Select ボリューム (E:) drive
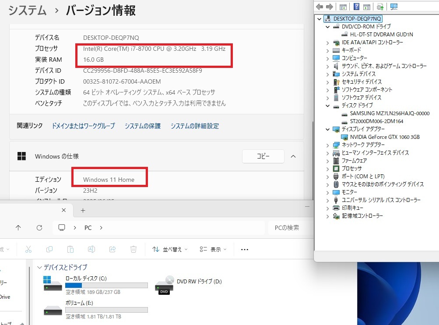This screenshot has height=325, width=439. pyautogui.click(x=95, y=310)
